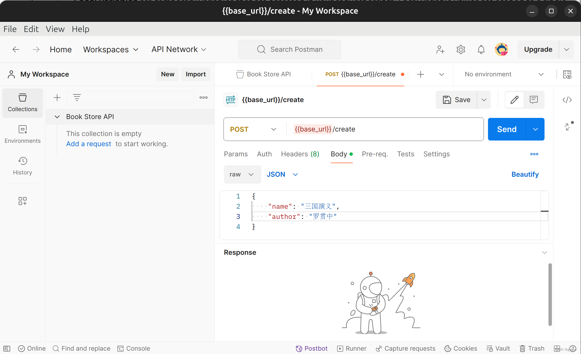Open the tab list chevron
581x354 pixels.
[x=442, y=74]
